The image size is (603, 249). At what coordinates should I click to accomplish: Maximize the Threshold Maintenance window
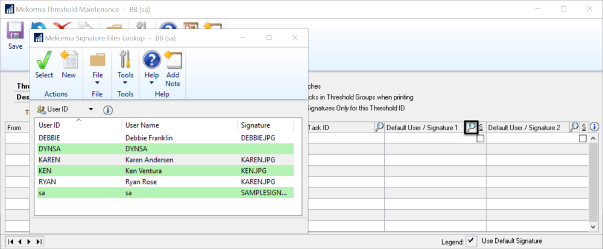tap(563, 9)
